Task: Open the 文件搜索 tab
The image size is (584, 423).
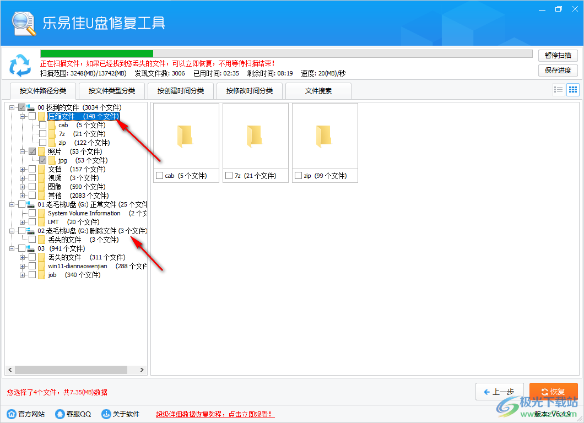Action: tap(318, 90)
